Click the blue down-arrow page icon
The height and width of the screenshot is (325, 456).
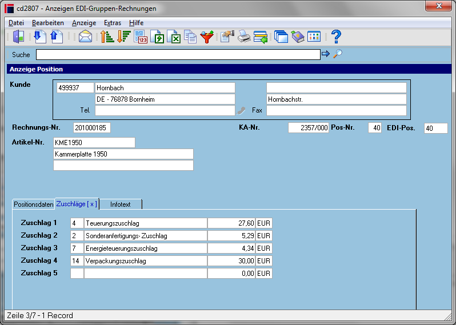click(x=40, y=37)
